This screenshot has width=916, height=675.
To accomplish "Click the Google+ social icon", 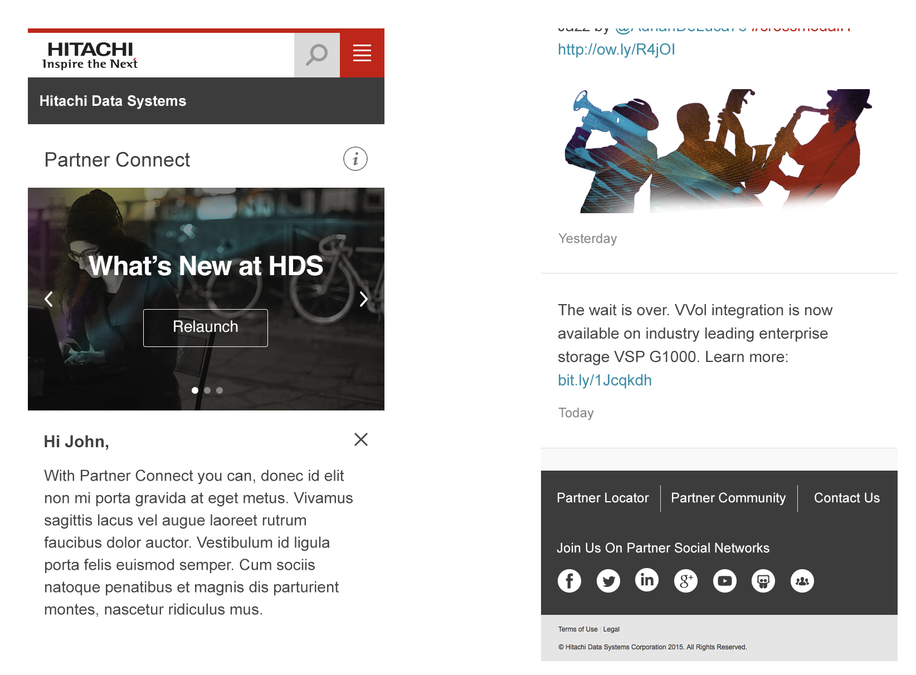I will click(x=686, y=580).
